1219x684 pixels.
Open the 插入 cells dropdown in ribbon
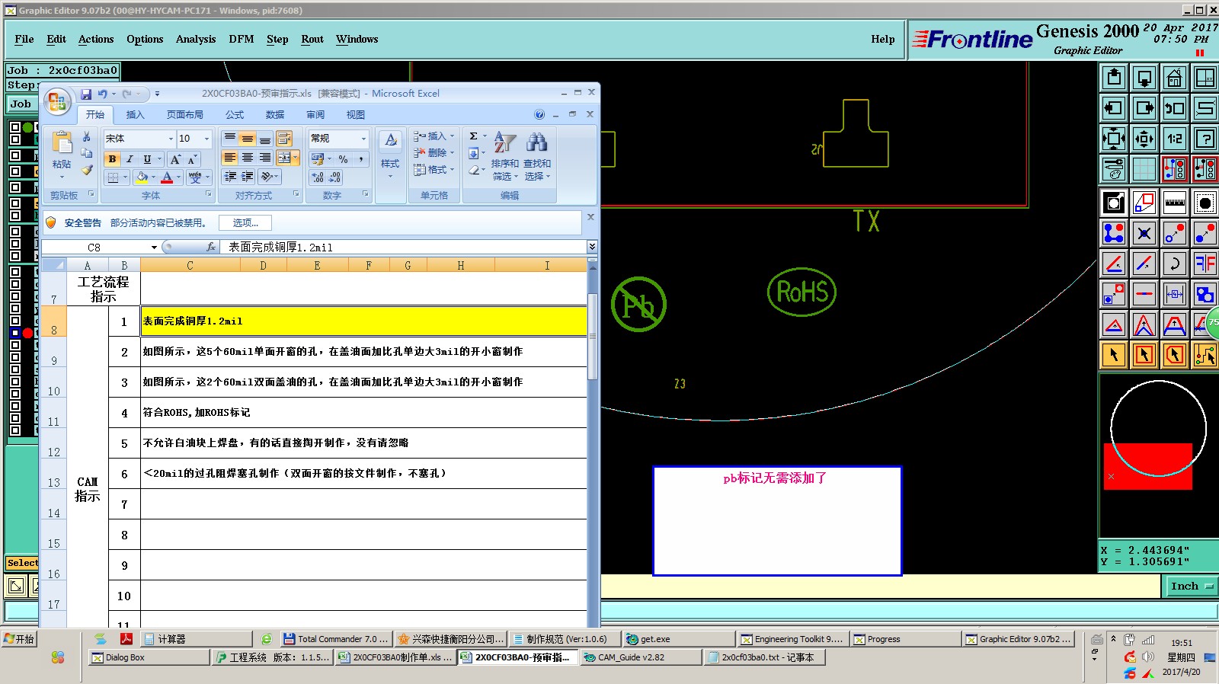(434, 136)
